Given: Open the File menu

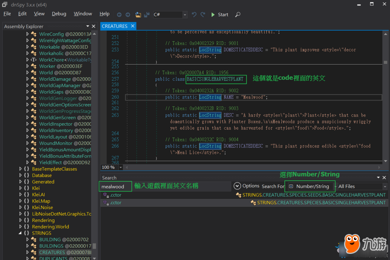Looking at the screenshot, I should [7, 14].
